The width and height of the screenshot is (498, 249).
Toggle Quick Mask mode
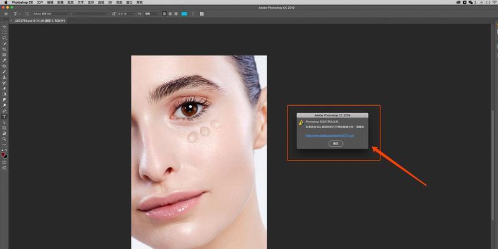coord(4,162)
